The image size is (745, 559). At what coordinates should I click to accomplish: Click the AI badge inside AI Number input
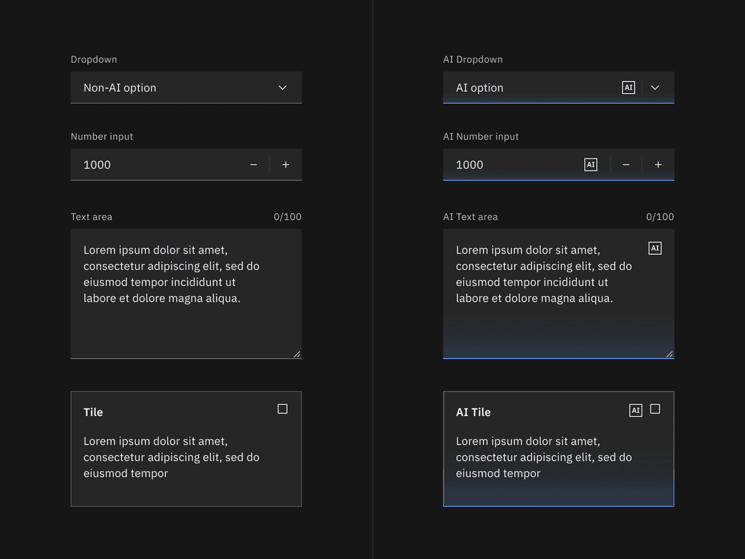tap(590, 164)
